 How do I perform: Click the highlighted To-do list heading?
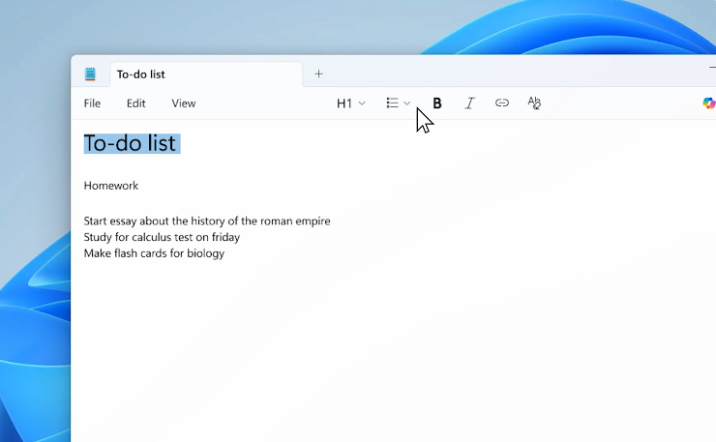(132, 143)
